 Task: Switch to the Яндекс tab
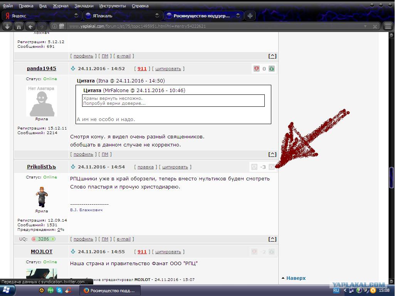pos(42,16)
